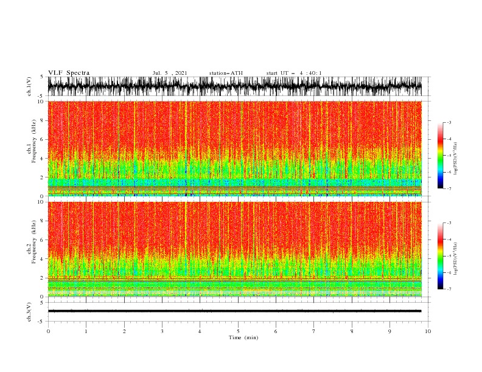The height and width of the screenshot is (372, 482).
Task: Click time axis tick label "7"
Action: click(x=313, y=331)
